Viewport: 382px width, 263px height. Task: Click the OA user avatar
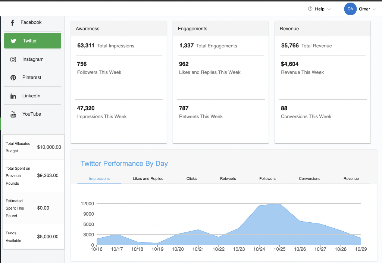(x=350, y=9)
